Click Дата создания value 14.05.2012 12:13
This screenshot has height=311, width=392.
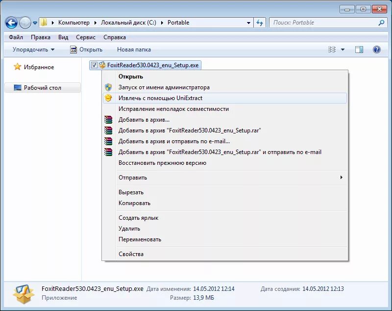pyautogui.click(x=323, y=289)
